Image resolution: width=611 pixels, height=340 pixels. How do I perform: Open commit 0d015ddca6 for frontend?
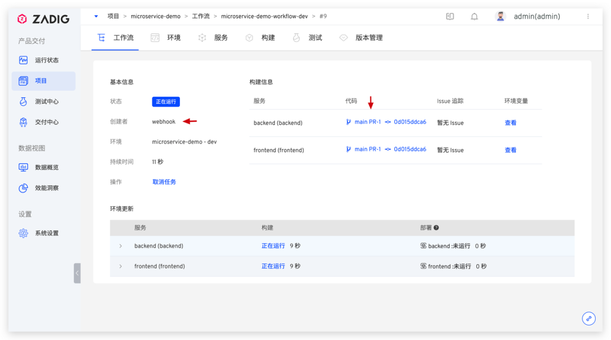[410, 149]
